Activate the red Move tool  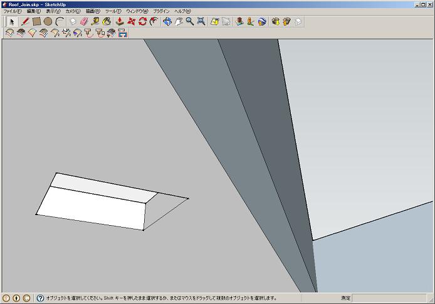[x=131, y=21]
